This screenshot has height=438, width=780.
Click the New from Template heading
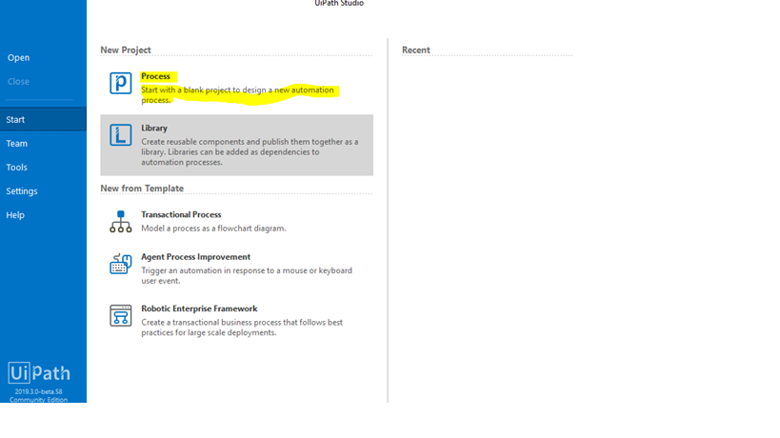pyautogui.click(x=142, y=189)
